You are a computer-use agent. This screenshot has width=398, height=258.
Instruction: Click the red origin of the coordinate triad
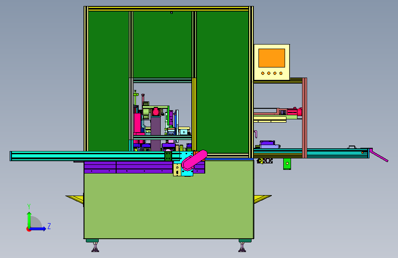pos(28,229)
